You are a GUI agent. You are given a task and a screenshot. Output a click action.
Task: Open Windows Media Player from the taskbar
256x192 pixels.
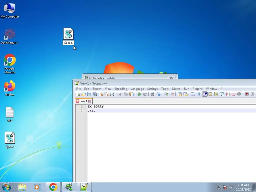click(x=37, y=187)
